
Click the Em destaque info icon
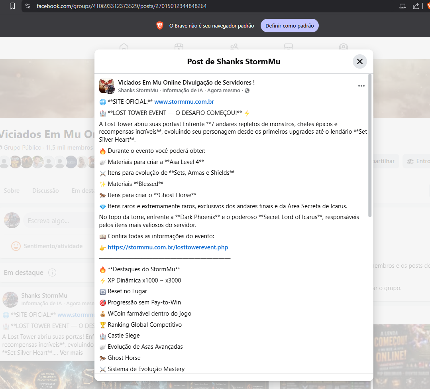click(52, 272)
